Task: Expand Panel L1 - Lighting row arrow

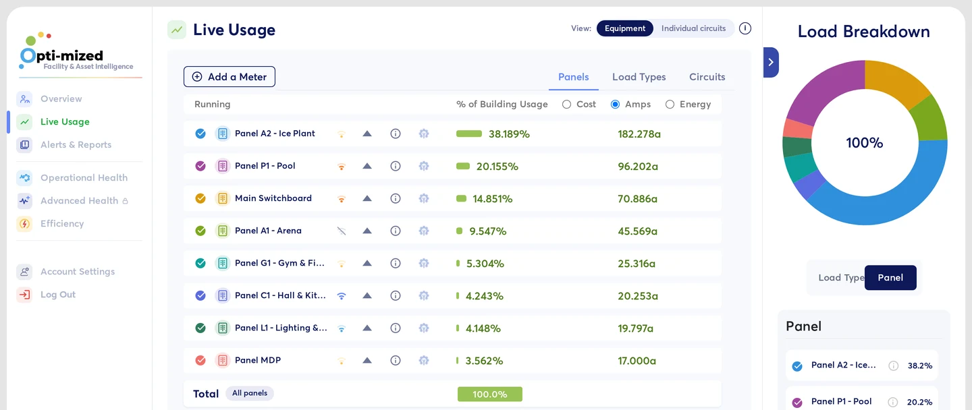Action: pos(367,328)
